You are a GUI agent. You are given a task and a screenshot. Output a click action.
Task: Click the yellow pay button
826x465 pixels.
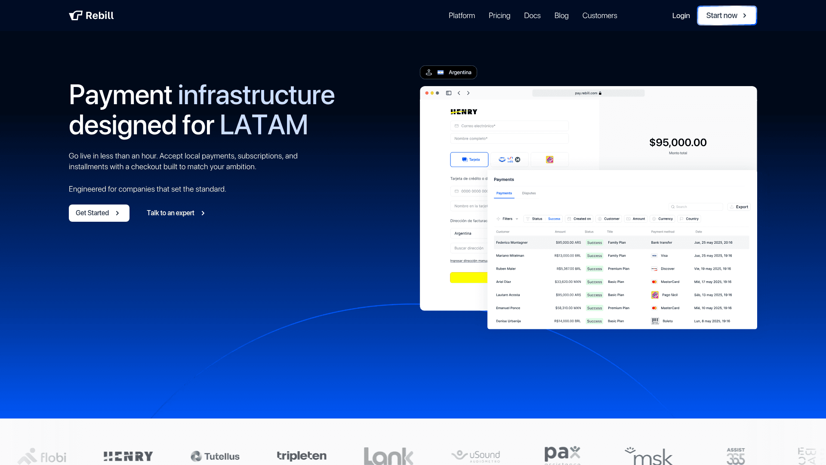[x=469, y=278]
